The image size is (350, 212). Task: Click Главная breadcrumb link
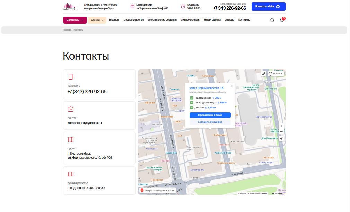tap(67, 30)
